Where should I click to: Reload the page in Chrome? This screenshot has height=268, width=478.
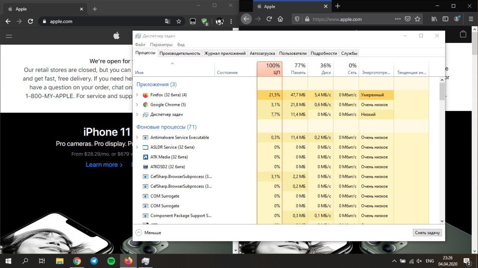(31, 21)
